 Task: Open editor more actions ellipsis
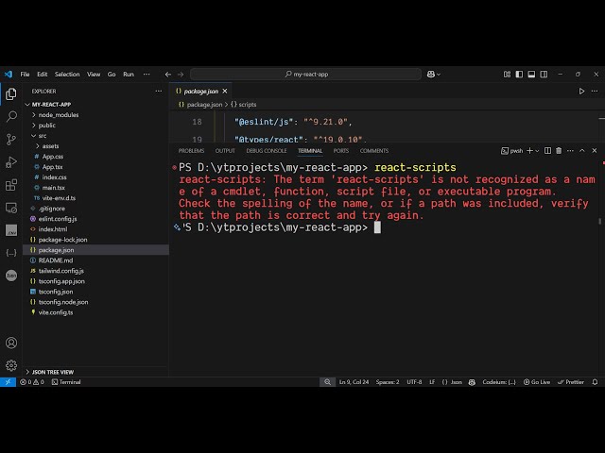[x=595, y=92]
